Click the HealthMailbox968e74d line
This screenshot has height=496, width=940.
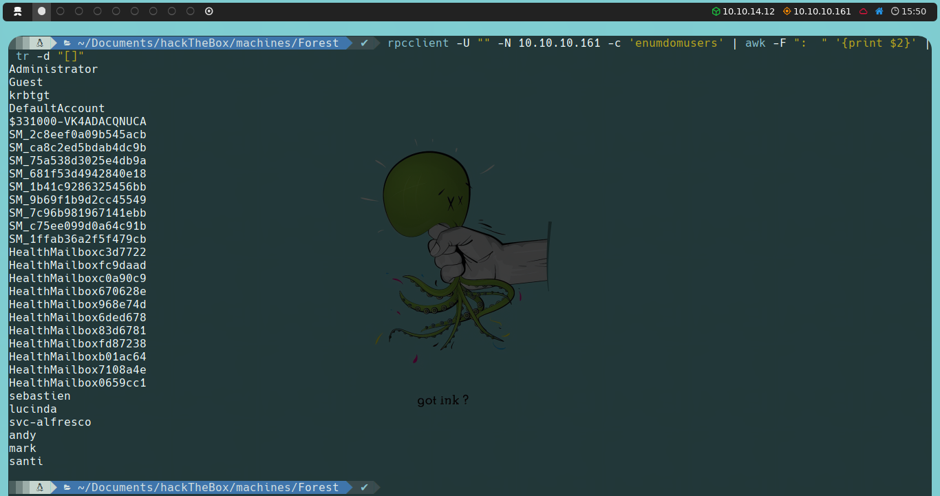click(78, 304)
